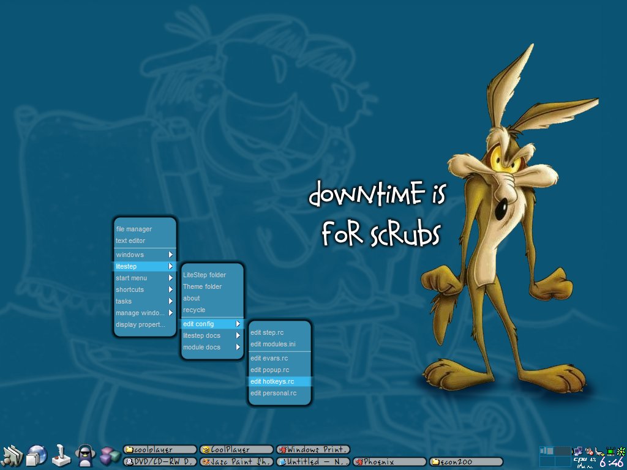This screenshot has height=470, width=627.
Task: Switch to the CoolPlayer smiley-icon task button
Action: (x=236, y=450)
